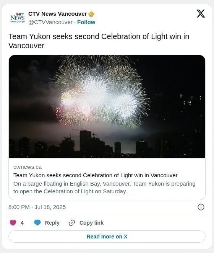Screen dimensions: 214x253
Task: Click the chain link copy icon
Action: 72,223
